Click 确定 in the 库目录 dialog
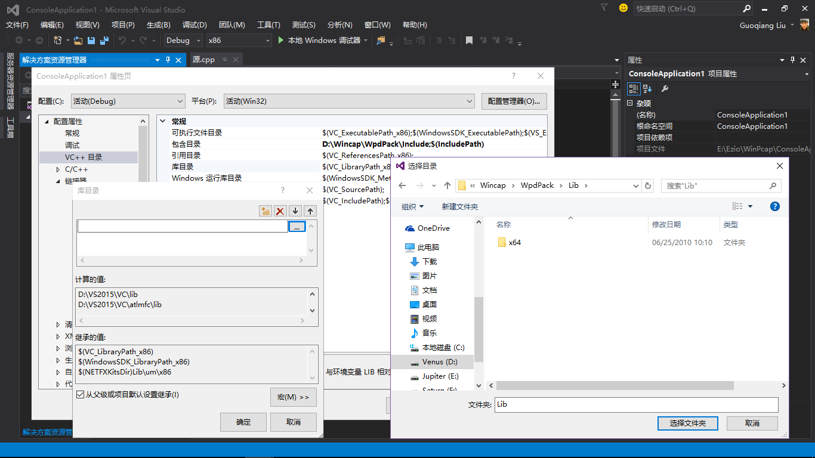 [x=243, y=422]
